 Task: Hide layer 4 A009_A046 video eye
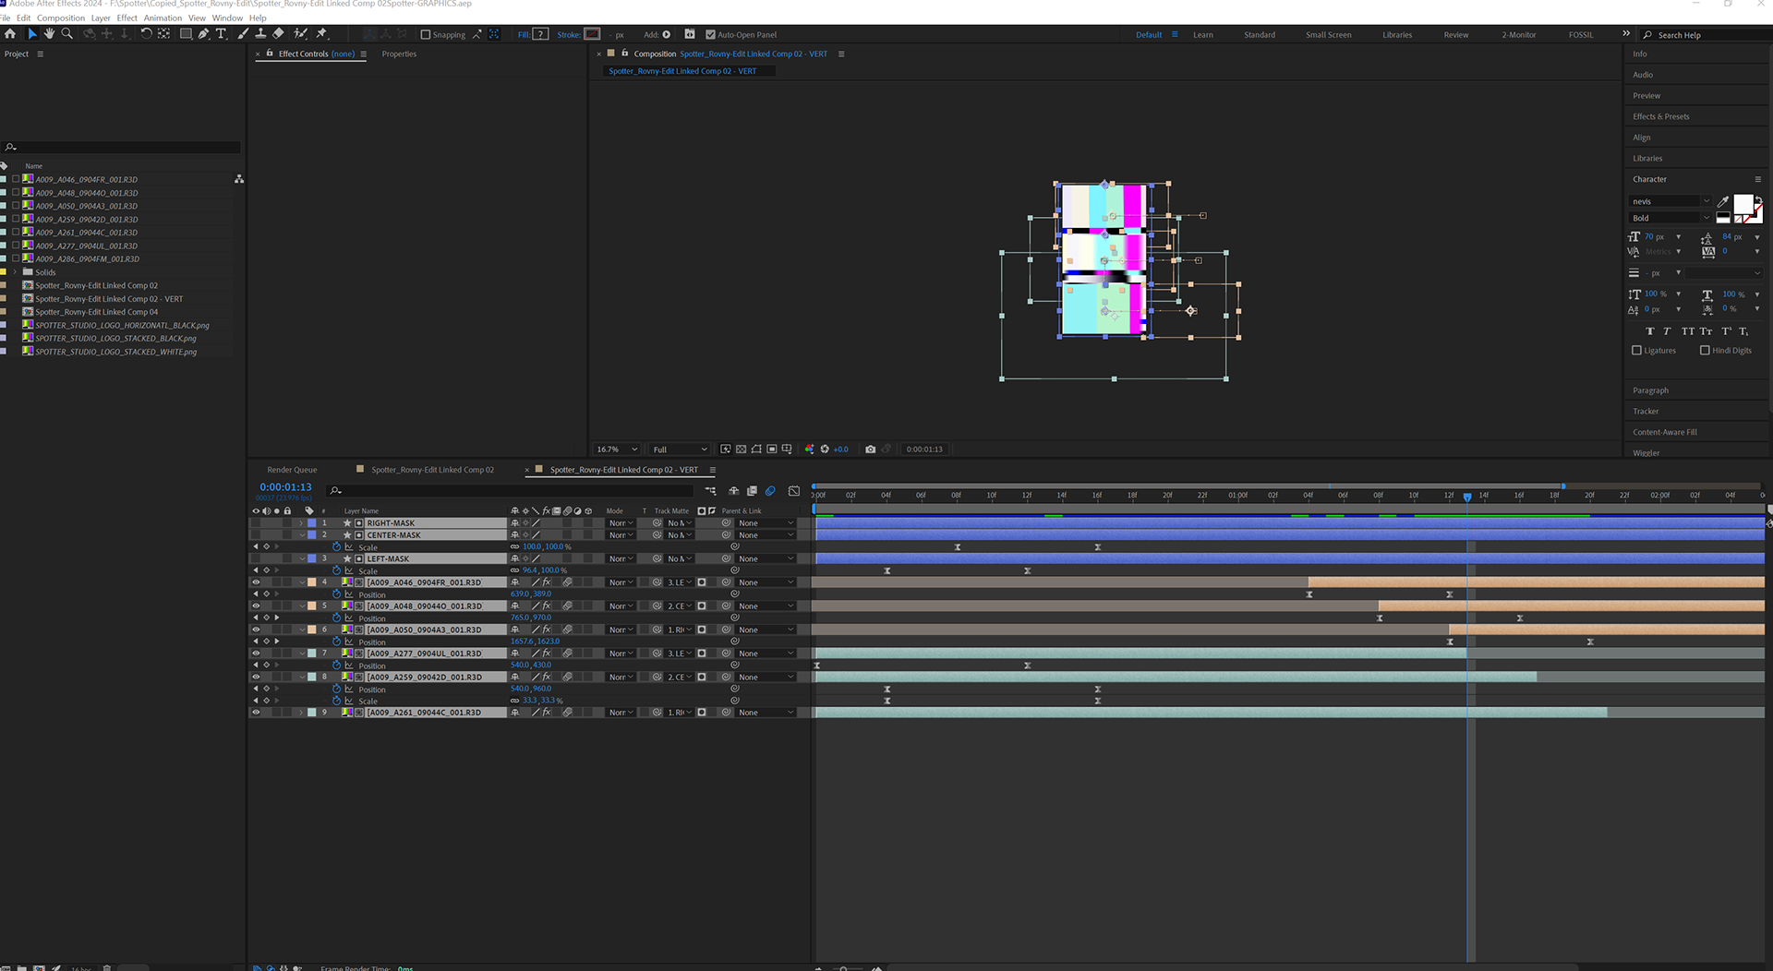tap(256, 582)
